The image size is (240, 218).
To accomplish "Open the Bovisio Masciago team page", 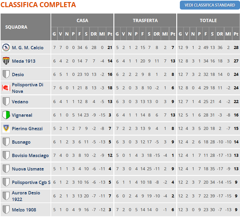I will (30, 155).
